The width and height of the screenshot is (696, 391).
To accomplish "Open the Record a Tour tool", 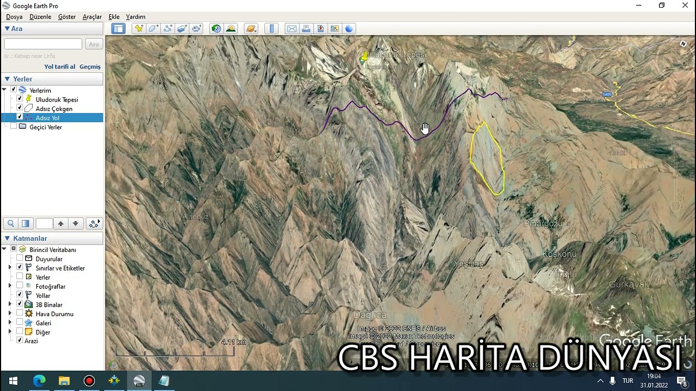I will coord(197,29).
